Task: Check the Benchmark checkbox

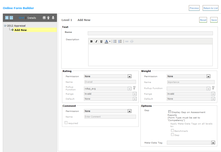Action: click(x=172, y=131)
